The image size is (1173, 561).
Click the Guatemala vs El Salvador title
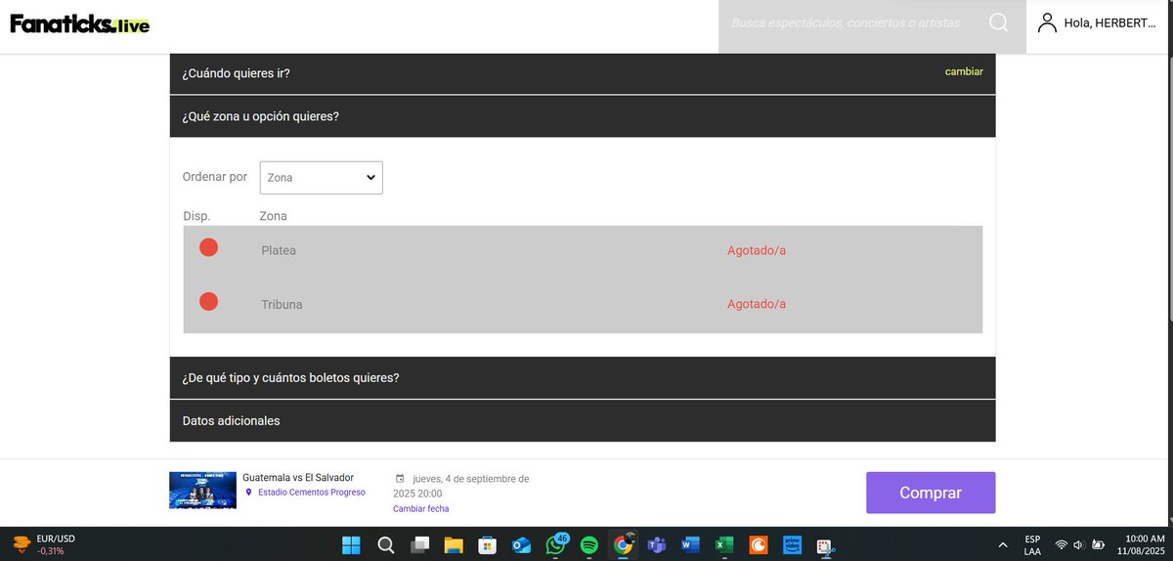(298, 477)
